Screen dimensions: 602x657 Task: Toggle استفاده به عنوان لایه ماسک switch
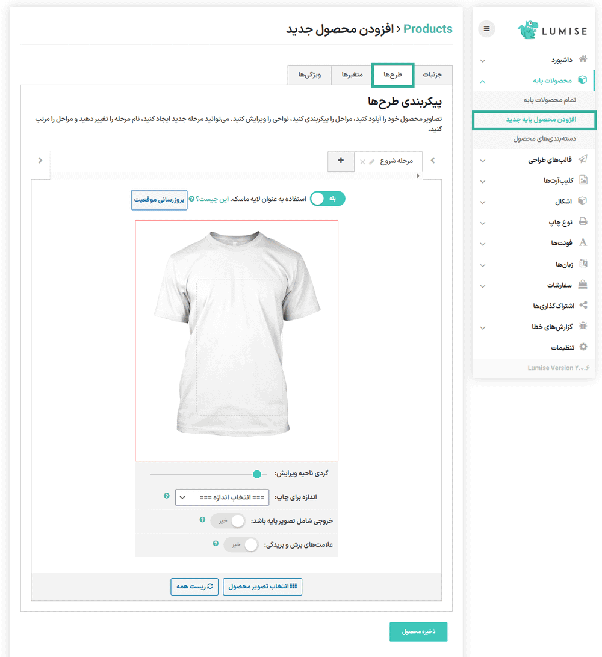click(327, 199)
